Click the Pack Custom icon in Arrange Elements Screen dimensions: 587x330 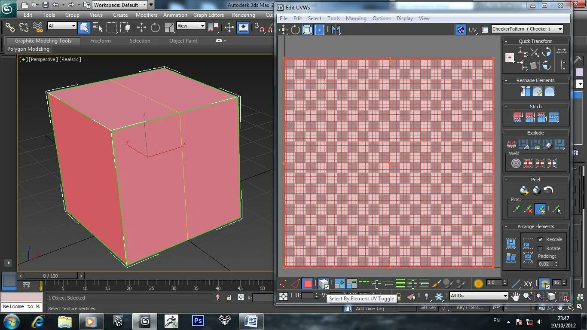(x=511, y=244)
